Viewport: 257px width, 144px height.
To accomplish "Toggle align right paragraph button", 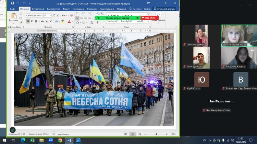I will [x=85, y=18].
